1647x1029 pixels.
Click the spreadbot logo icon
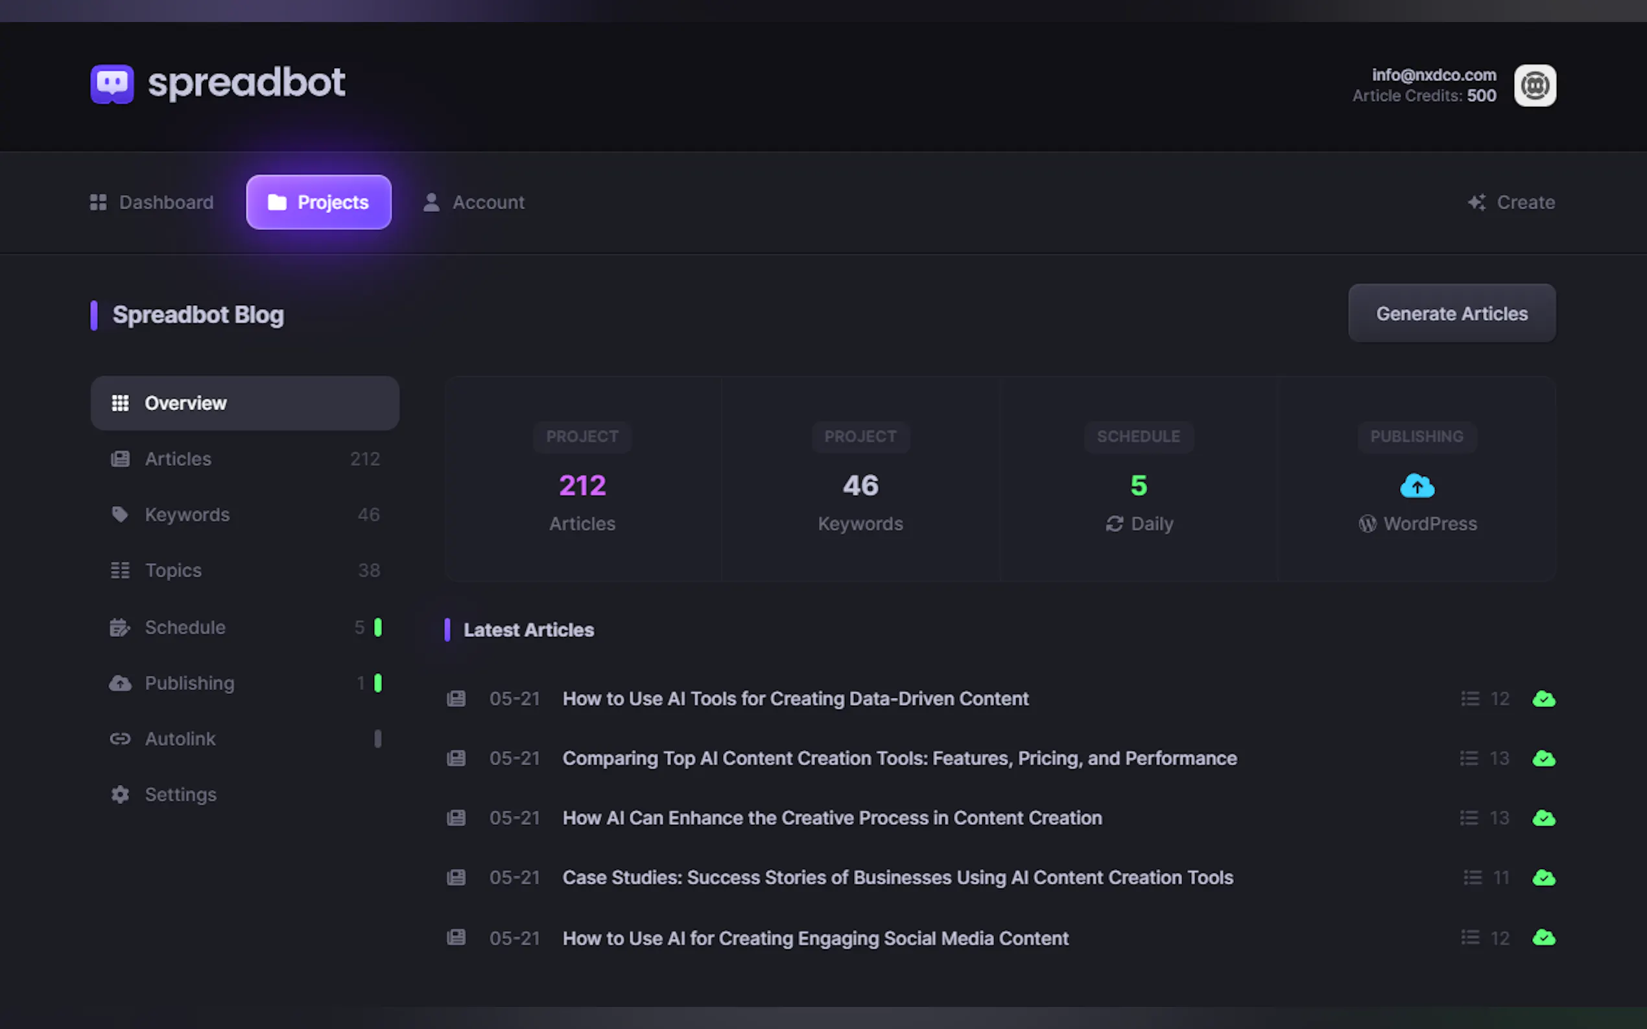pos(112,84)
